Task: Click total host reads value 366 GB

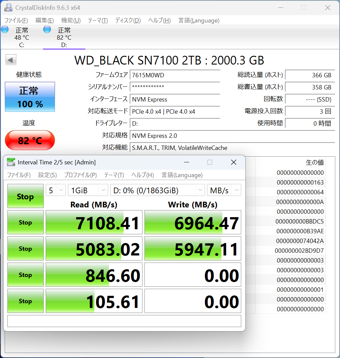Action: [x=310, y=75]
